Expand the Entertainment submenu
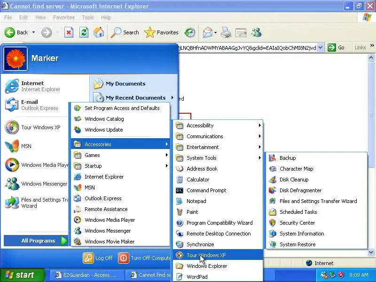Screen dimensions: 376x282 [x=218, y=147]
